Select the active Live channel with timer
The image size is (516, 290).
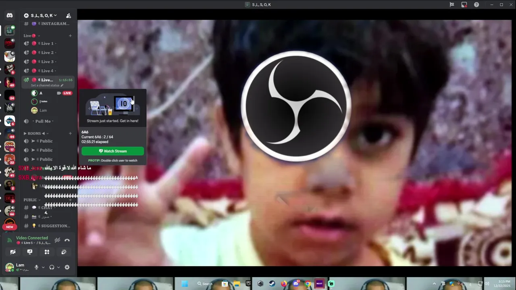48,80
